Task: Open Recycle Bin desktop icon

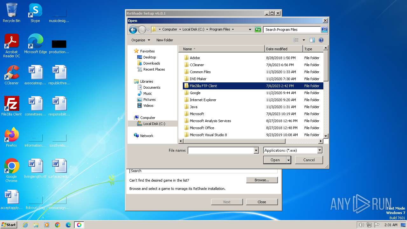Action: click(x=11, y=13)
